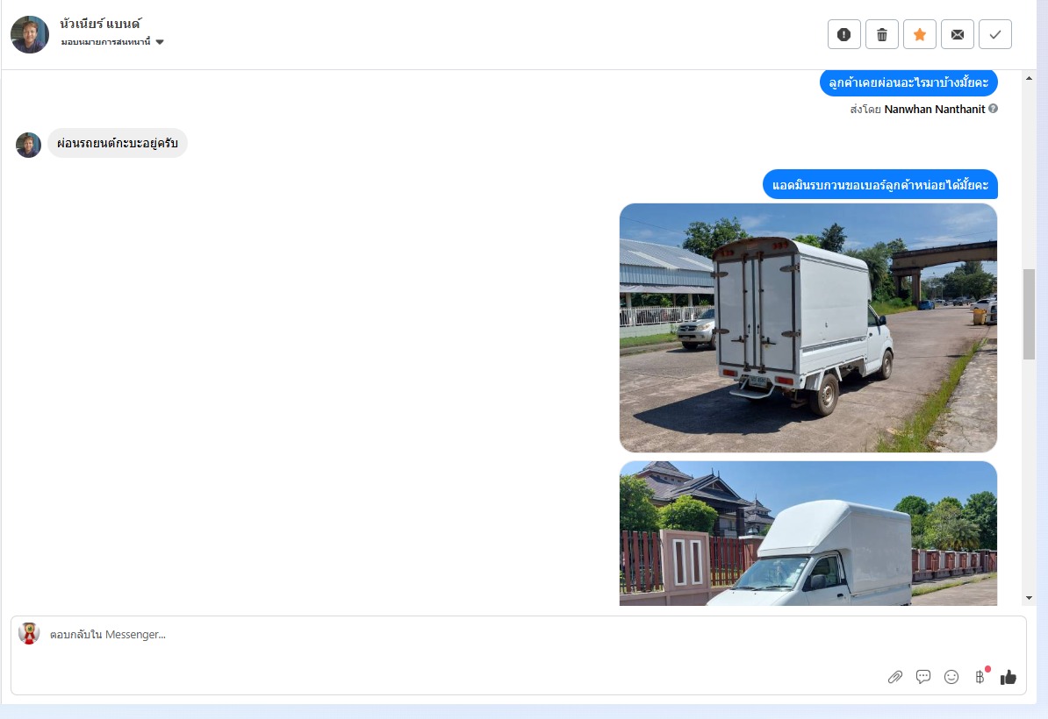Attach a file with paperclip icon
Image resolution: width=1048 pixels, height=719 pixels.
(895, 677)
